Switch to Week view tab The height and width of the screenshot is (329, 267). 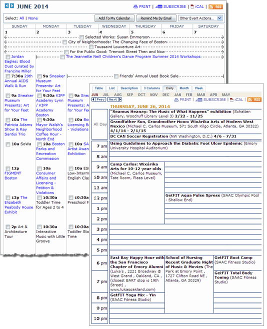click(199, 88)
